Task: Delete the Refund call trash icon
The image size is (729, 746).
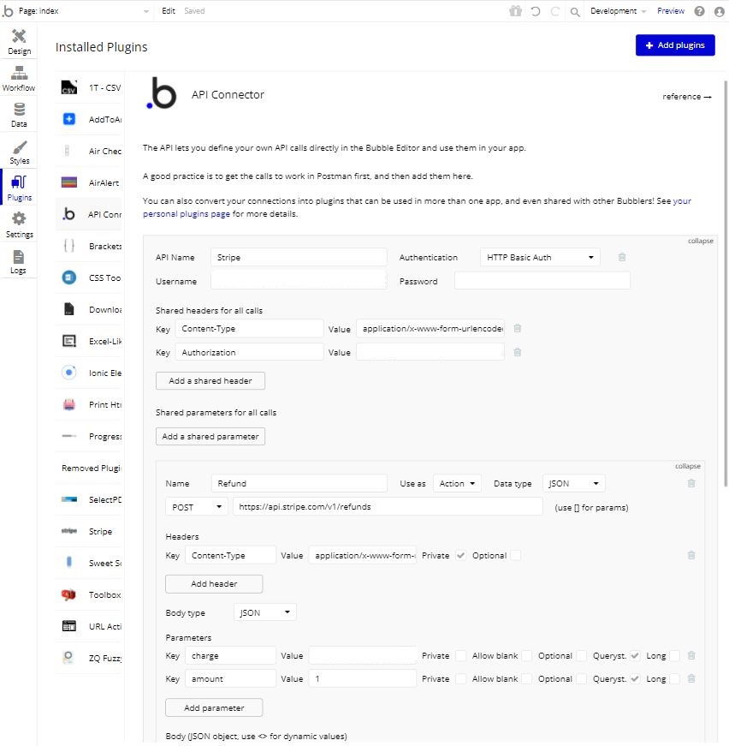Action: pyautogui.click(x=691, y=483)
